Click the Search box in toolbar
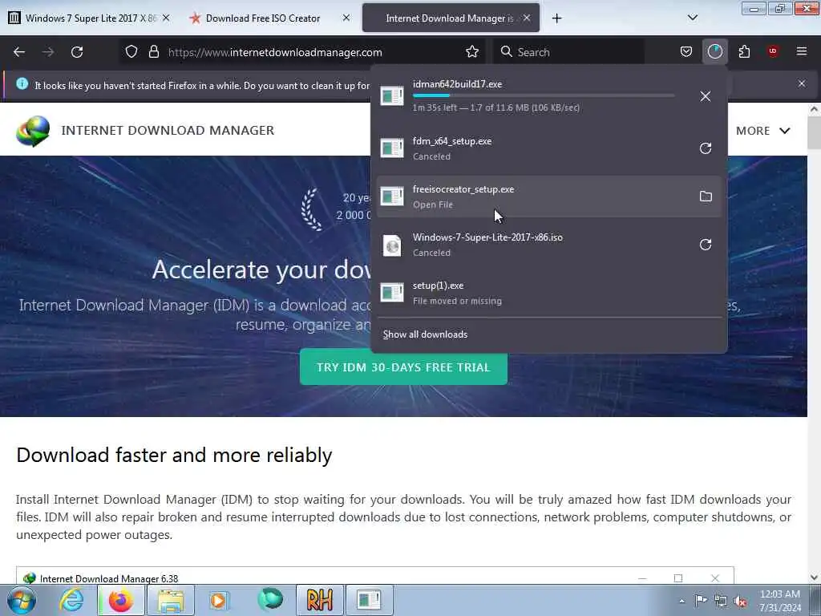Image resolution: width=821 pixels, height=616 pixels. [568, 52]
